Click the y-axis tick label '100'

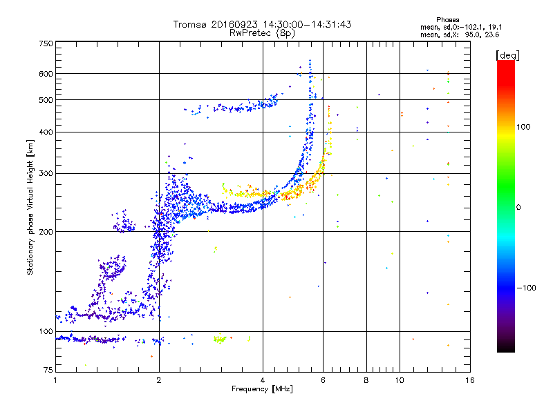point(46,331)
